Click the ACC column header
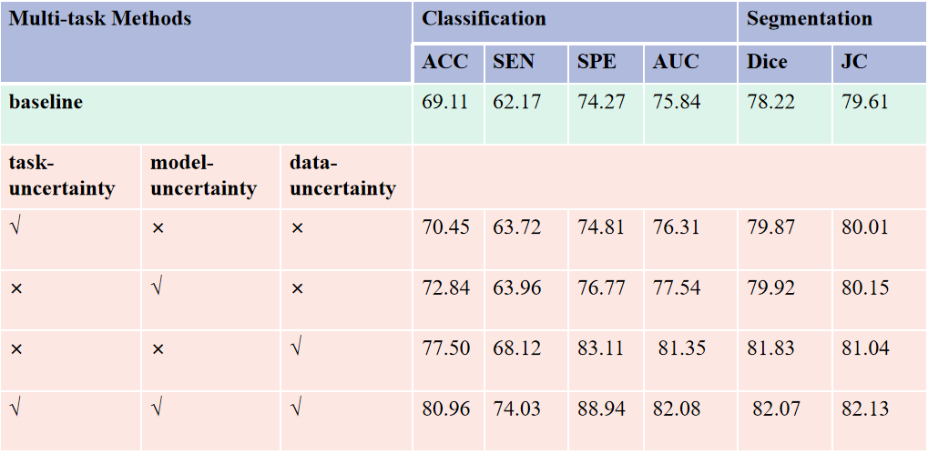 pyautogui.click(x=445, y=62)
